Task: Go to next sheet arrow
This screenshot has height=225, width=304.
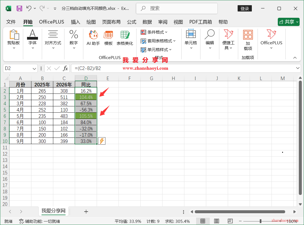Action: [x=21, y=211]
